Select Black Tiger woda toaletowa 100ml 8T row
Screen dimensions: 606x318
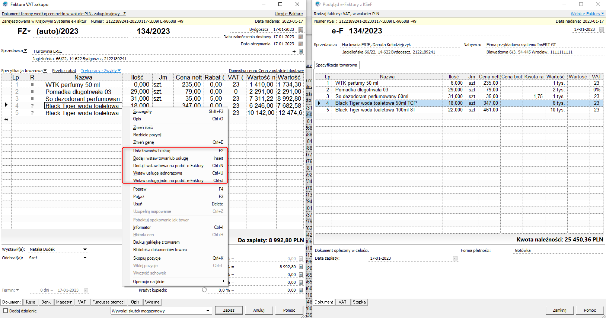459,110
